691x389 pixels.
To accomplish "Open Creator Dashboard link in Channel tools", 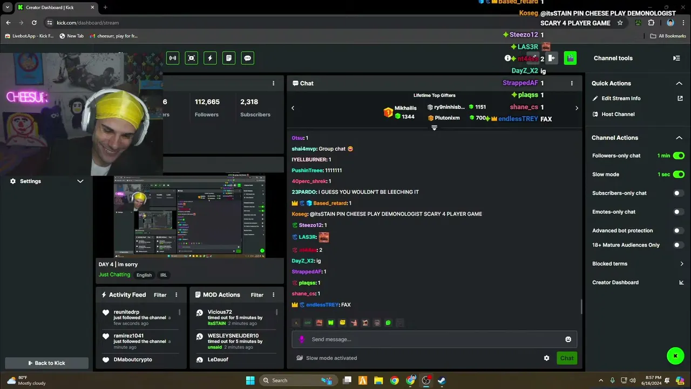I will click(615, 283).
